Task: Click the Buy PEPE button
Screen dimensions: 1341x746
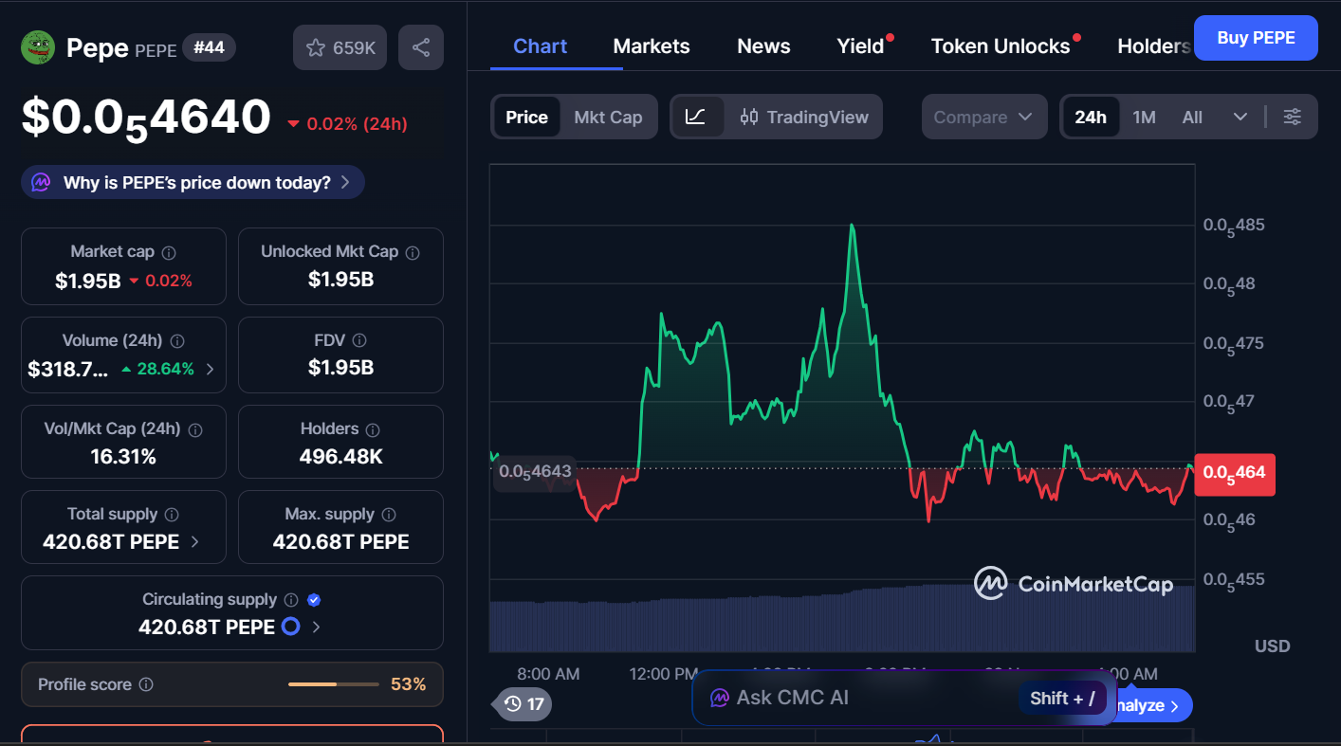Action: tap(1256, 37)
